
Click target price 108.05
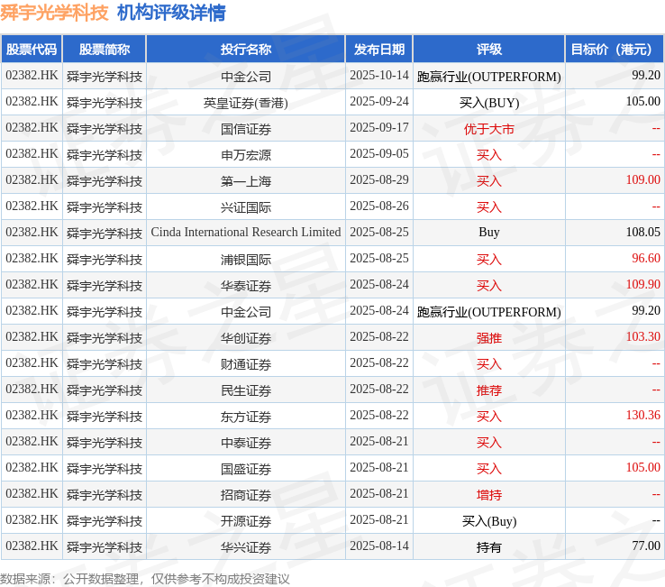tap(643, 232)
